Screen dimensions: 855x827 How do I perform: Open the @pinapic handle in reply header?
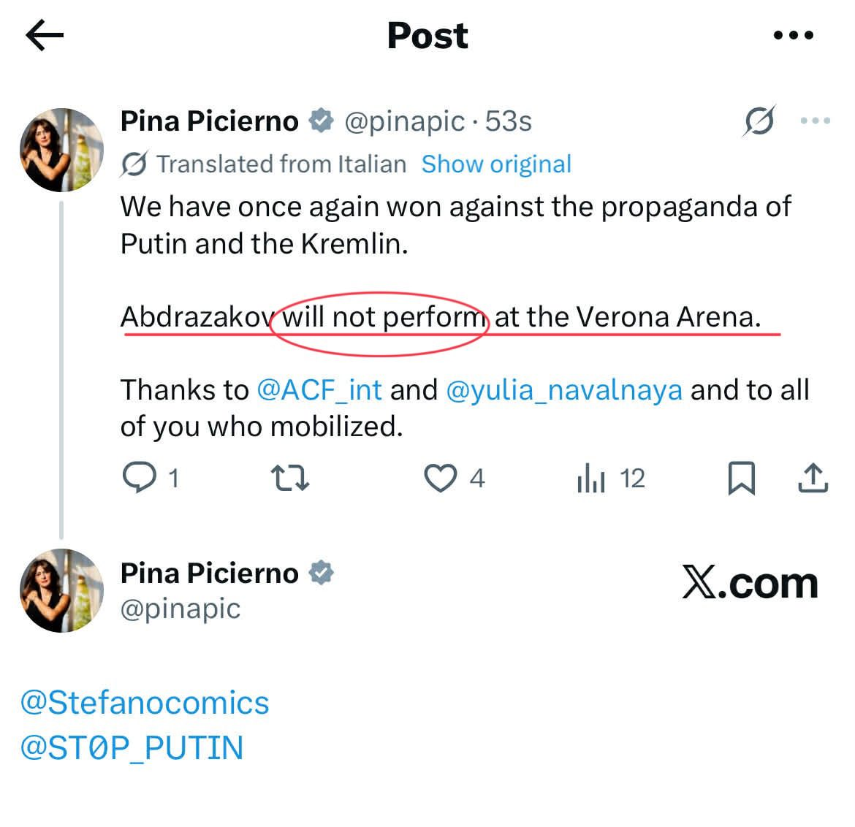coord(180,609)
